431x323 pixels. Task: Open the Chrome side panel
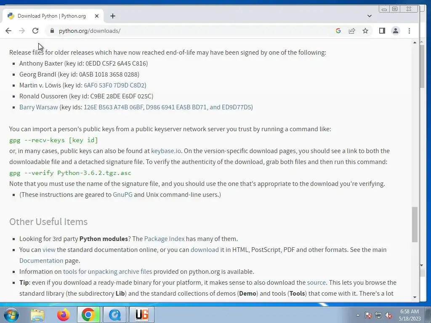(x=382, y=31)
